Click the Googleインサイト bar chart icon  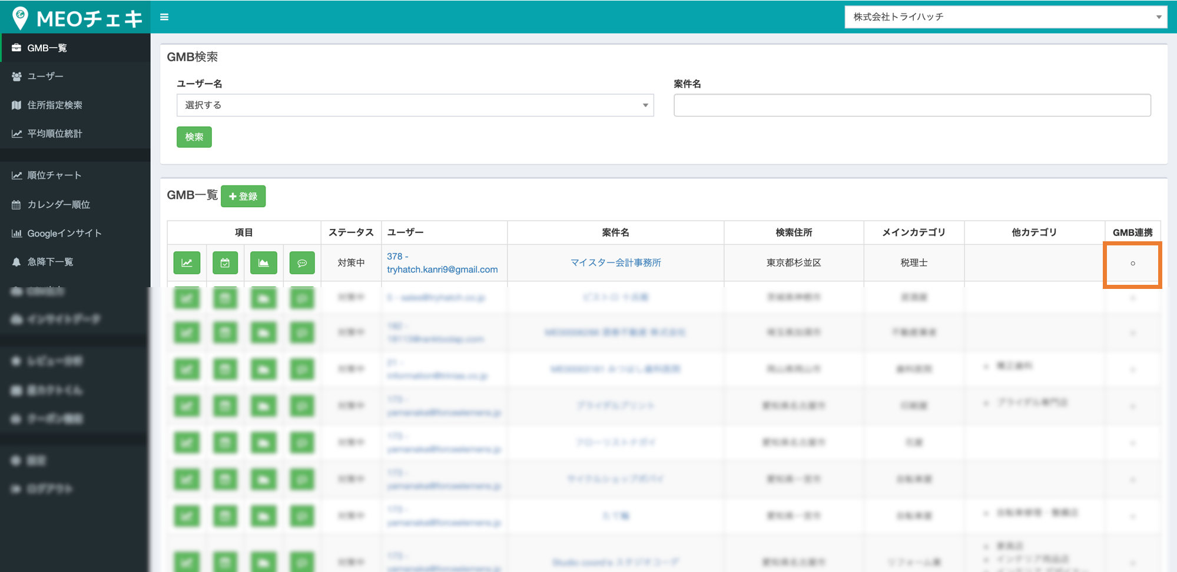[16, 233]
